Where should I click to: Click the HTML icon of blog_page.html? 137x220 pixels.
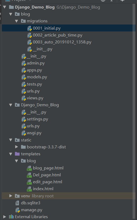coord(29,168)
